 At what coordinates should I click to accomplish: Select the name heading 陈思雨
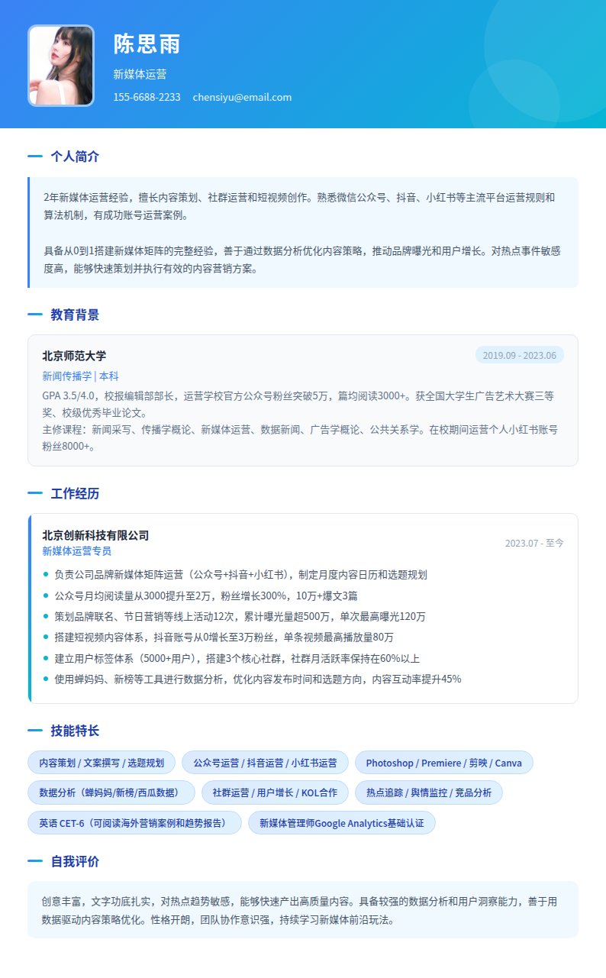pos(147,44)
